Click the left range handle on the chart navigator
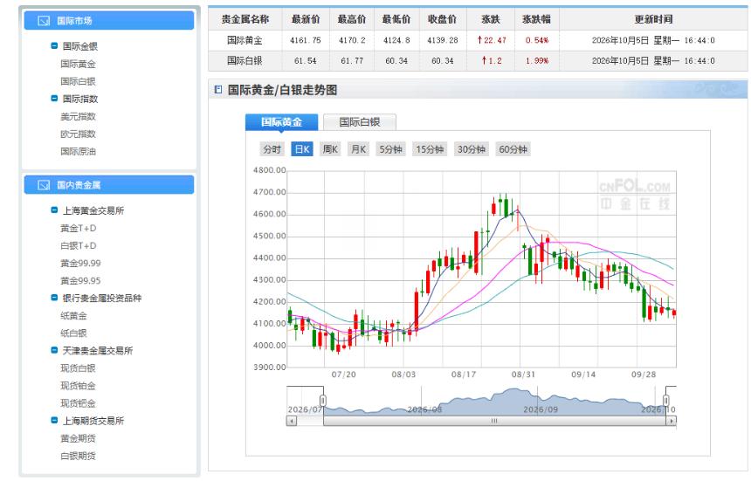Screen dimensions: 751x481 pos(323,401)
